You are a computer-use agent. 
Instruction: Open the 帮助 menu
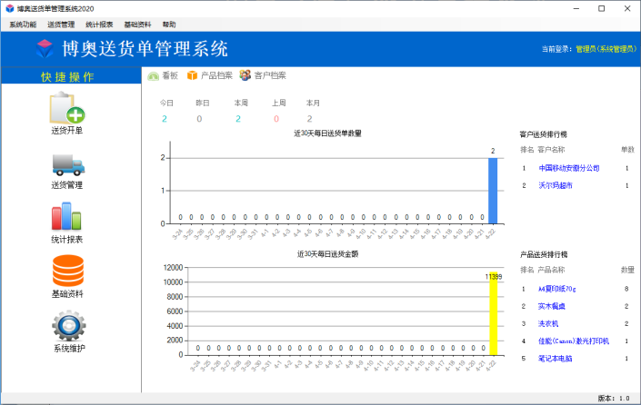[169, 25]
